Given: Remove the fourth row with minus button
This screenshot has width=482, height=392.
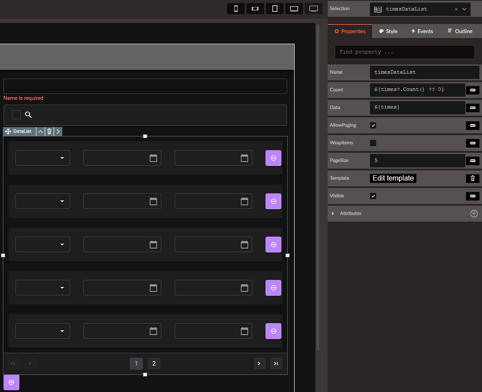Looking at the screenshot, I should (273, 288).
